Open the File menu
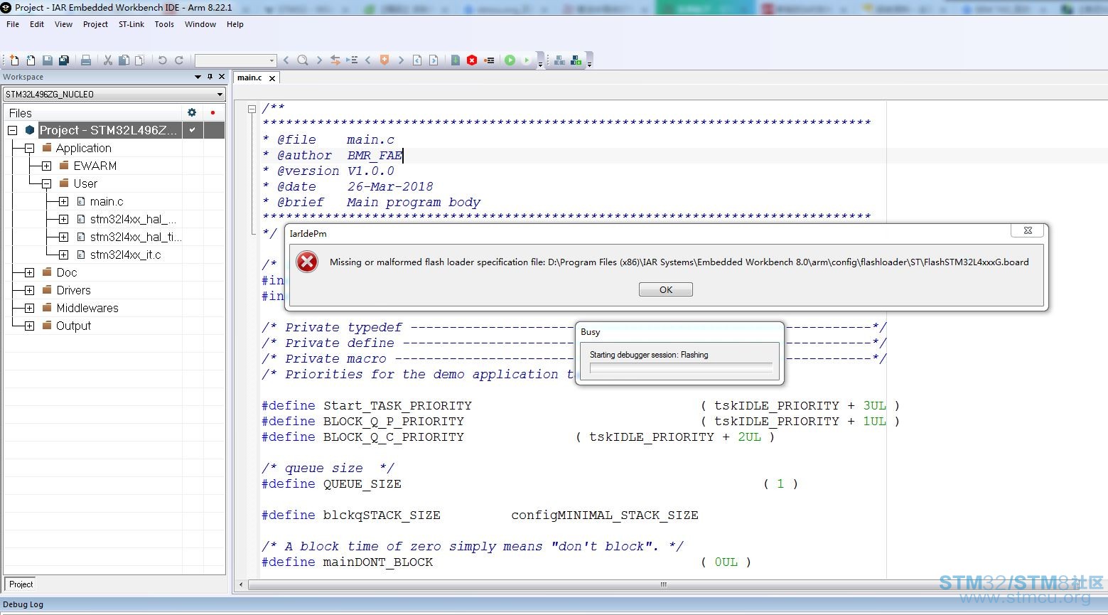 point(13,24)
